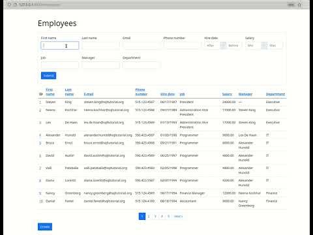Screen dimensions: 313x235
Task: Click the Manager filter field
Action: [x=100, y=65]
